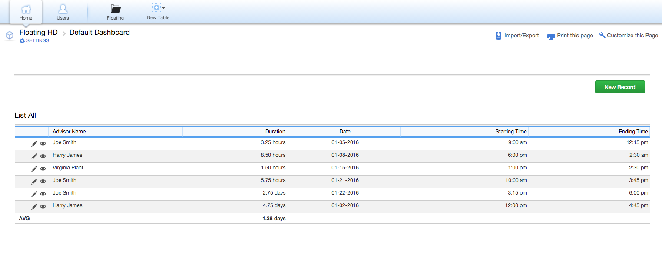Image resolution: width=662 pixels, height=265 pixels.
Task: Click the List All heading
Action: tap(25, 116)
